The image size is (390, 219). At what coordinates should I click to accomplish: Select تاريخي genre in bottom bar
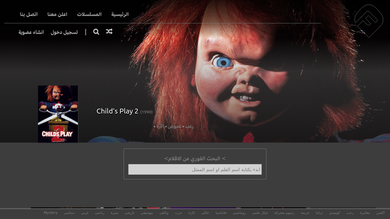click(x=130, y=213)
